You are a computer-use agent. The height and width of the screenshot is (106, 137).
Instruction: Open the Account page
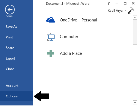pyautogui.click(x=12, y=86)
